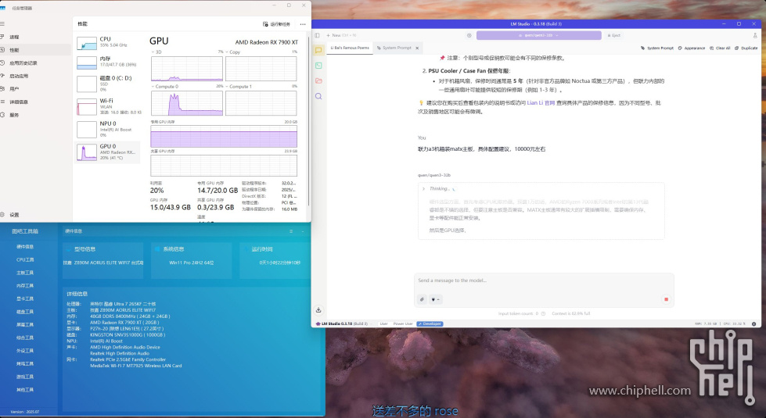Open Chat view in LM Studio sidebar
766x418 pixels.
(x=318, y=50)
